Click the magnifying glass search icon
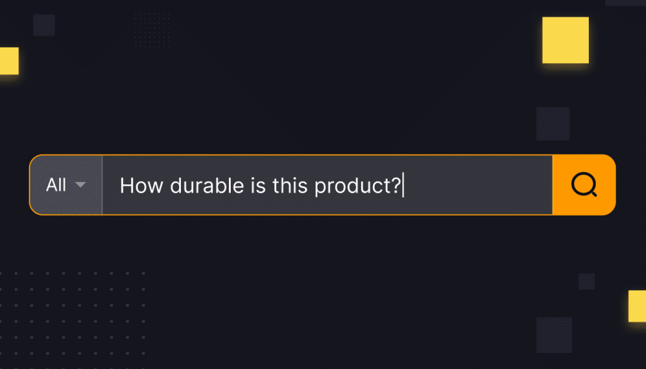The height and width of the screenshot is (369, 646). point(584,185)
